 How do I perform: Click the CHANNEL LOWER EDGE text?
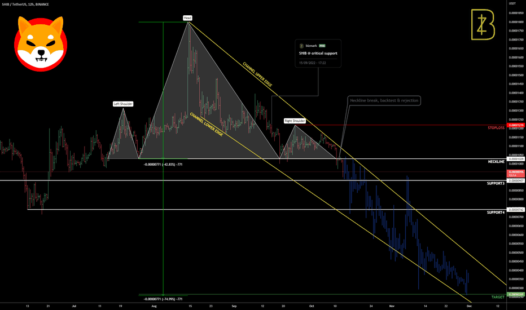coord(207,125)
